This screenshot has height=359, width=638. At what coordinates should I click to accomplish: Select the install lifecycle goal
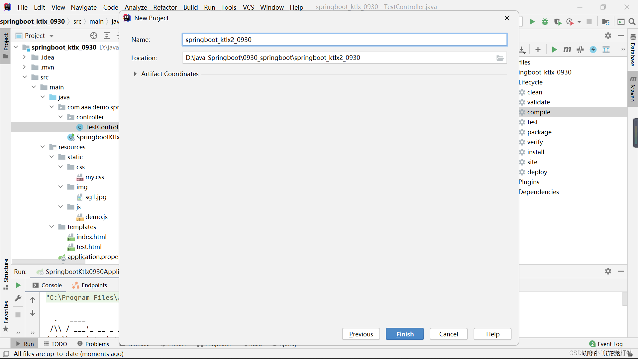click(535, 152)
